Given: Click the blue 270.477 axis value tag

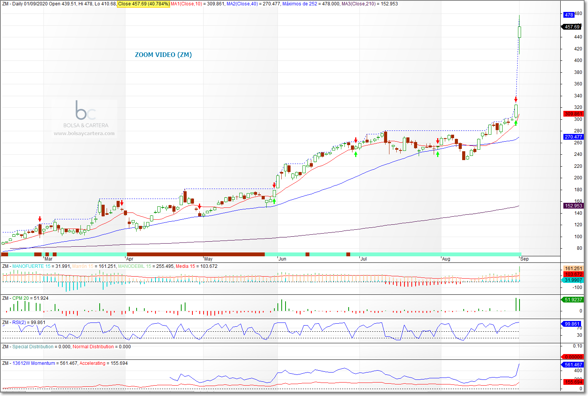Looking at the screenshot, I should tap(573, 137).
